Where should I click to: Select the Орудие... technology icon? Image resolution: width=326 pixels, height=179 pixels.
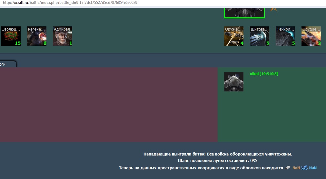[311, 36]
